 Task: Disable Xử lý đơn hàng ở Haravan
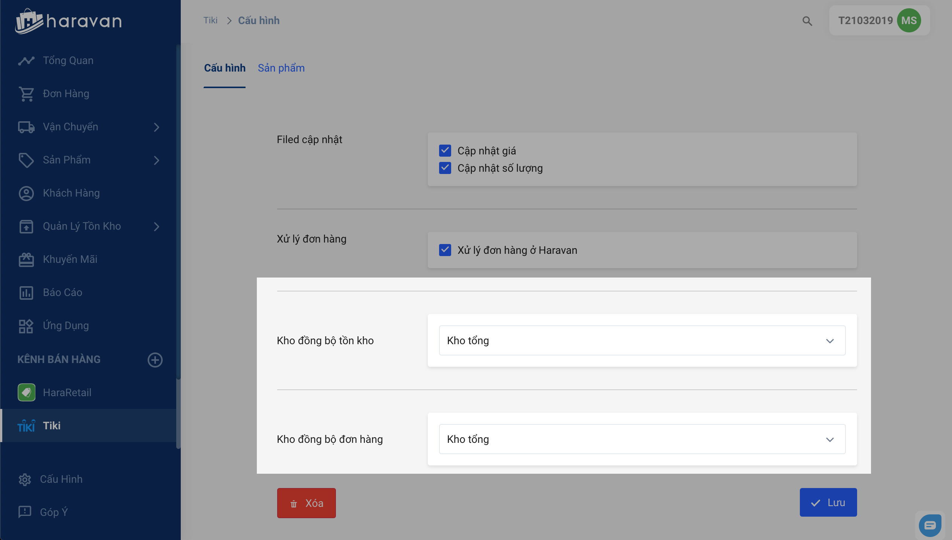coord(445,250)
